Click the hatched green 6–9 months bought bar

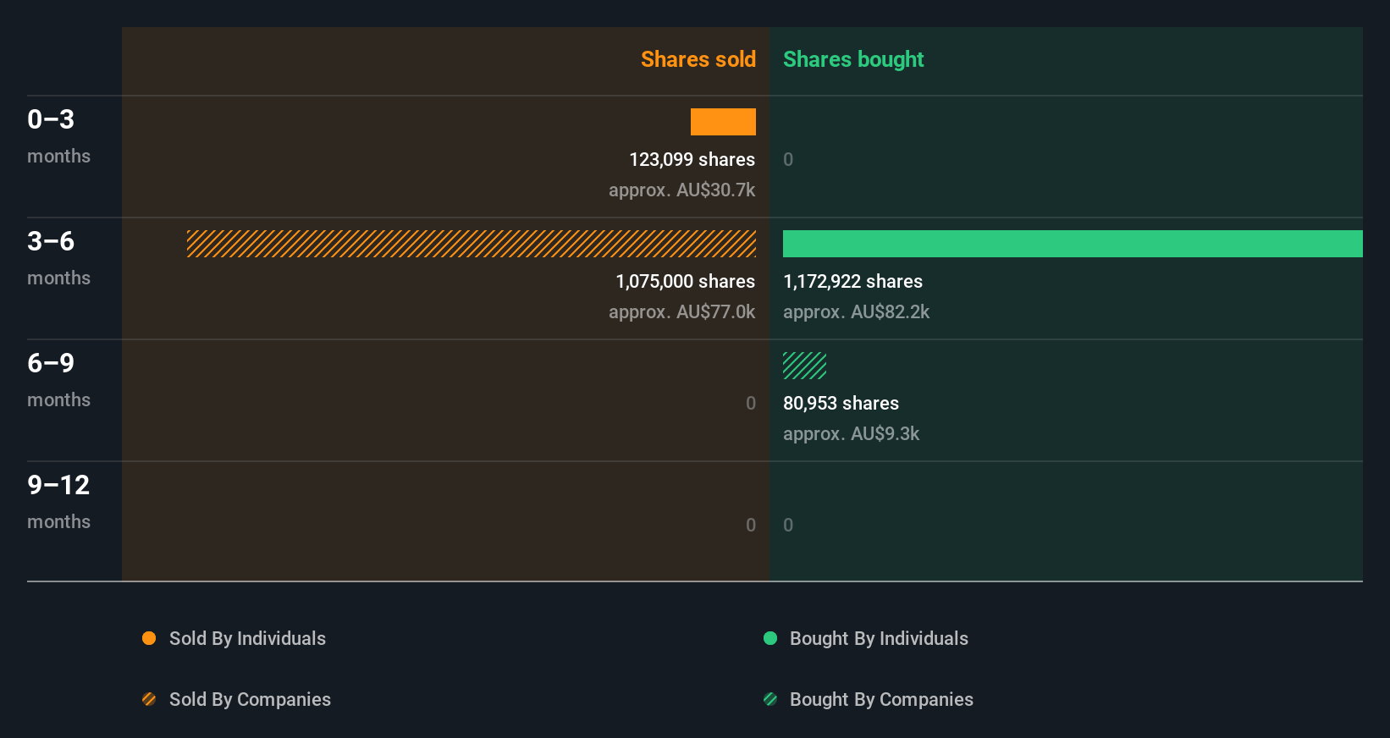804,366
